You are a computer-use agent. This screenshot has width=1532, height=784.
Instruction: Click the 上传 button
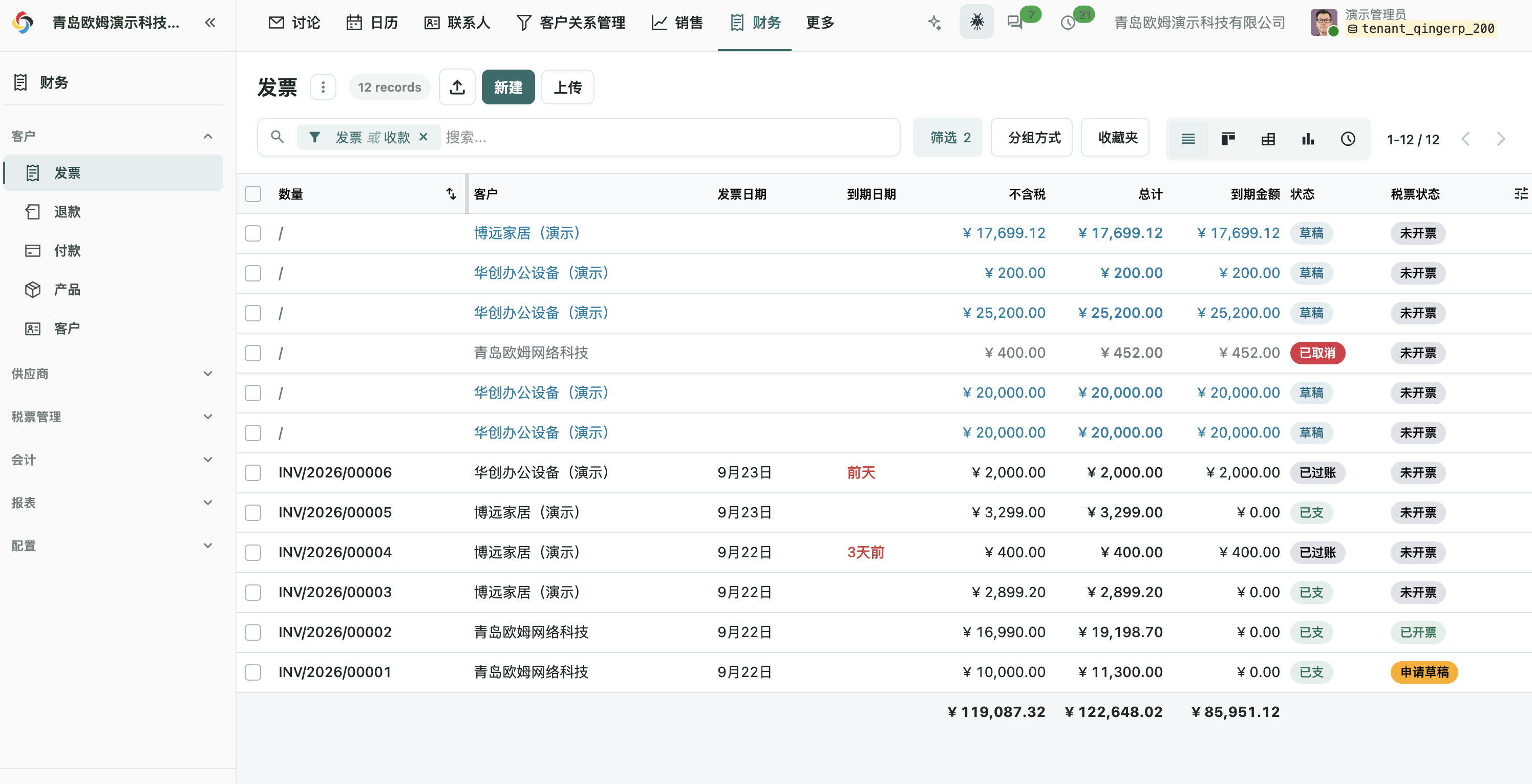pos(567,88)
